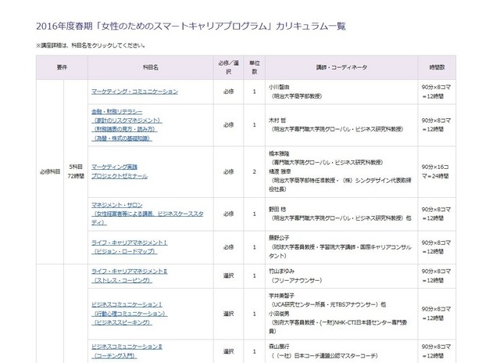Click the instructor name 森山展行
Screen dimensions: 500x363
(279, 347)
